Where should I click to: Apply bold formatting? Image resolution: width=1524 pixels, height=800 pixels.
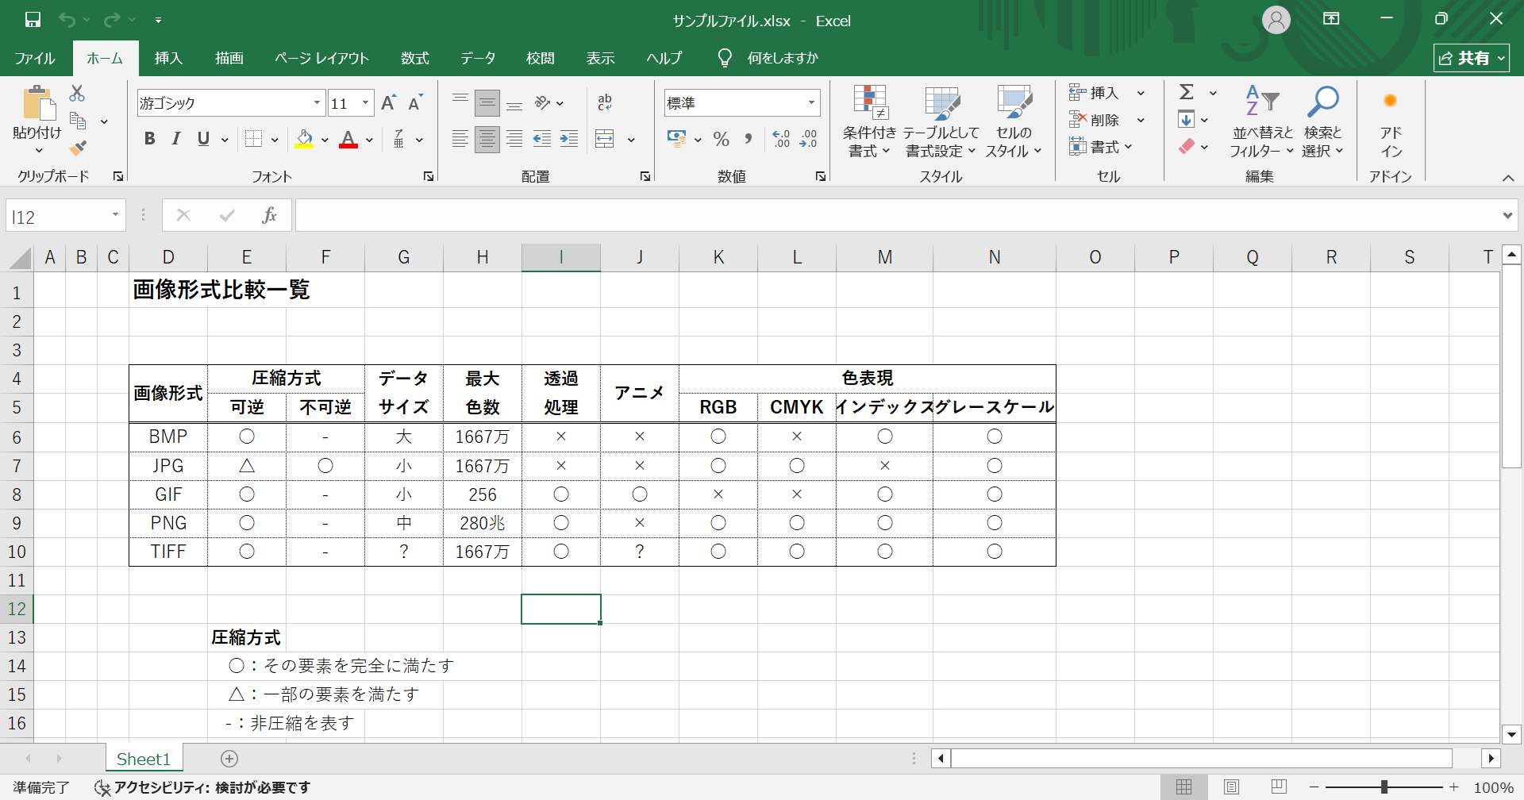pos(149,139)
